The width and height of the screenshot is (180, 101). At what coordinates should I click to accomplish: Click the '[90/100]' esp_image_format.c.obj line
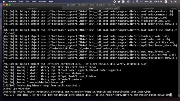point(87,52)
